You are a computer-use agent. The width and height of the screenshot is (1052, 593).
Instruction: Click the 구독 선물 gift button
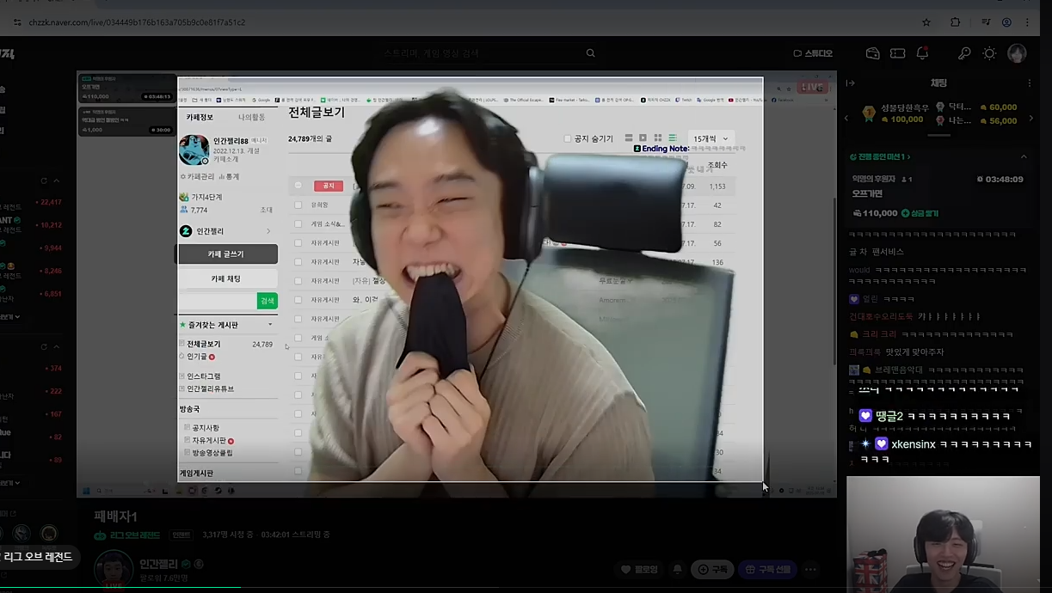pos(768,569)
